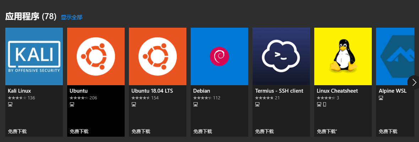Click the PC device icon under Linux Cheatsheet
The height and width of the screenshot is (142, 419).
point(319,104)
